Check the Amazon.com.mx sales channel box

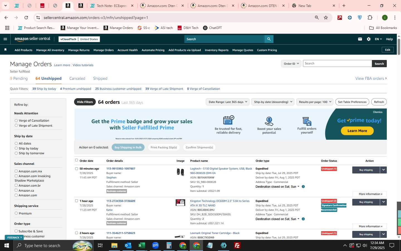pos(16,171)
